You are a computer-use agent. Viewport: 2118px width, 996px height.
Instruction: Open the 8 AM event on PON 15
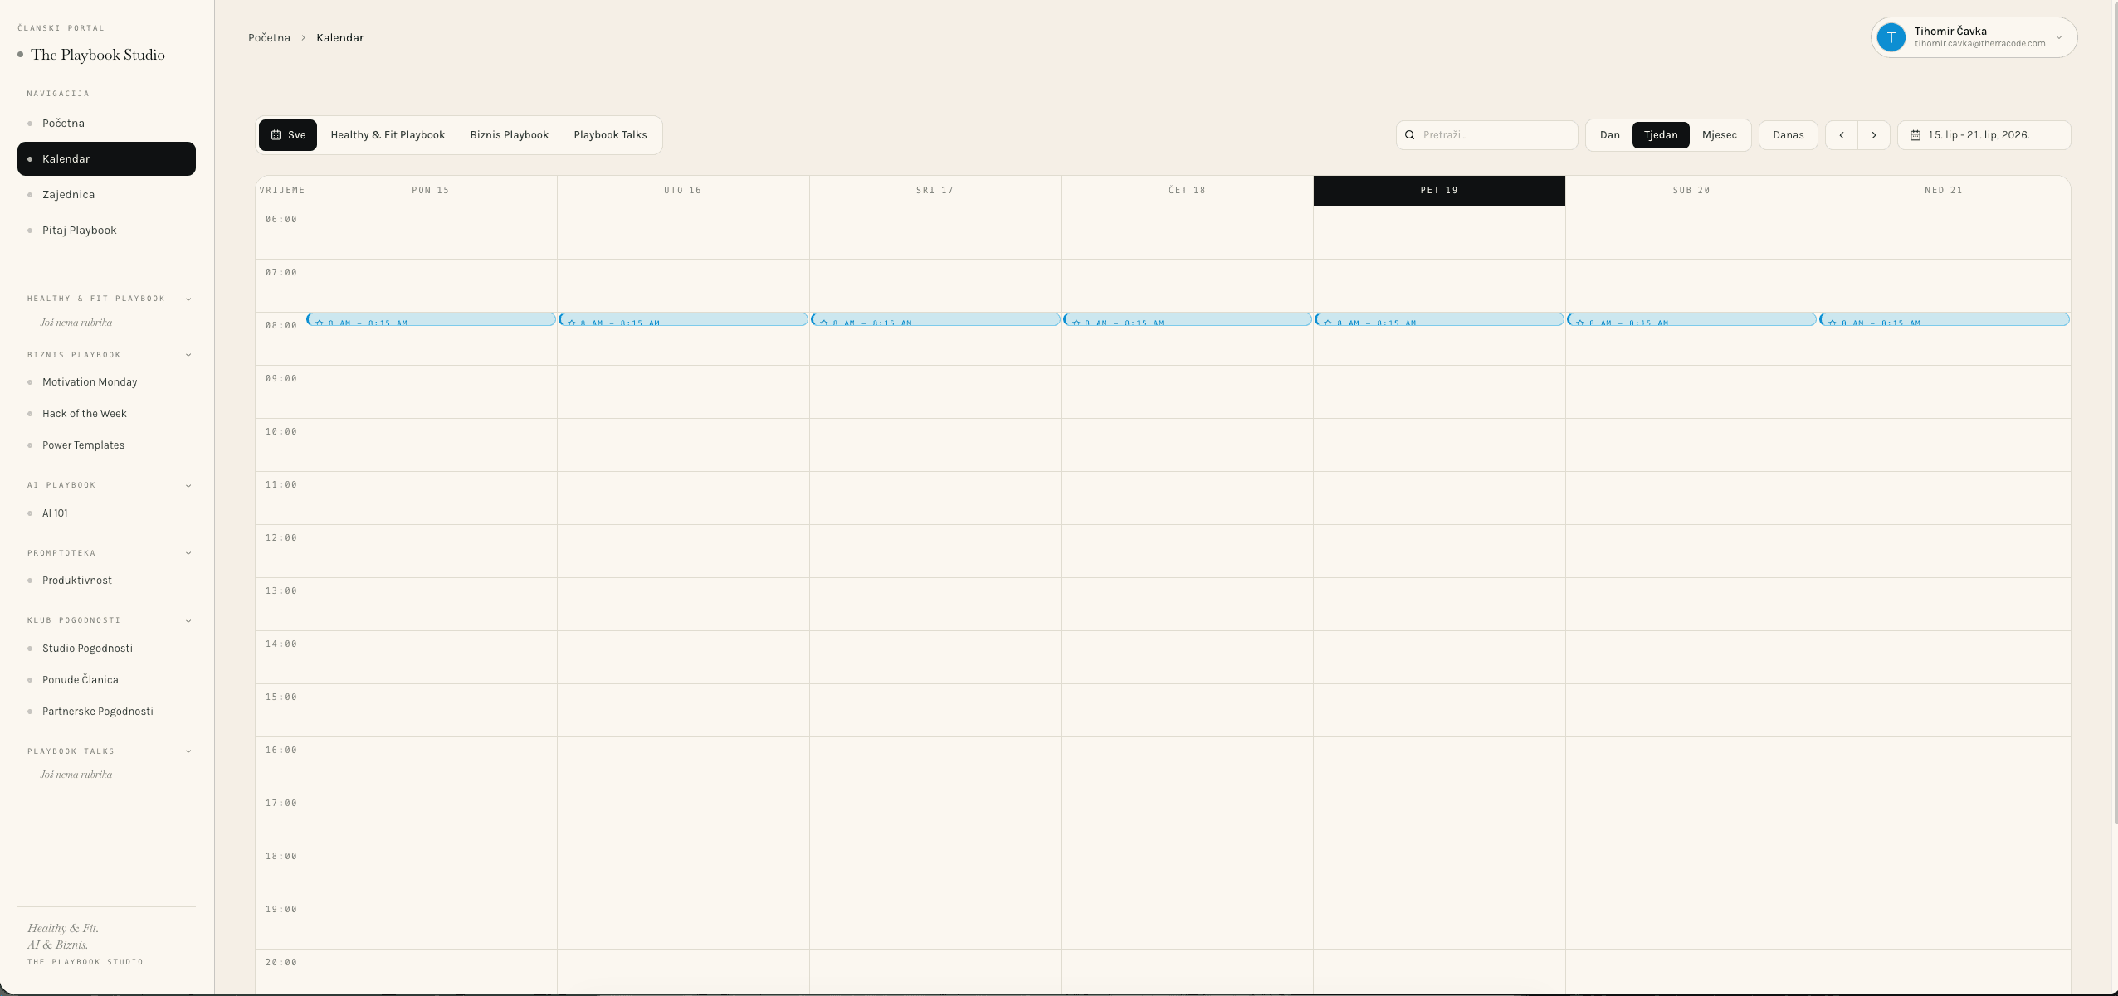[431, 320]
